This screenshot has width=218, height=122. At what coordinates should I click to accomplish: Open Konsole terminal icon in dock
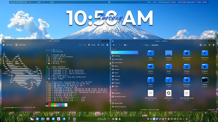[75, 119]
